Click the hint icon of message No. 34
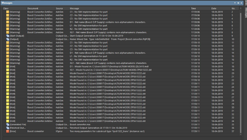Viewport: 247px width, 140px height. coord(8,121)
